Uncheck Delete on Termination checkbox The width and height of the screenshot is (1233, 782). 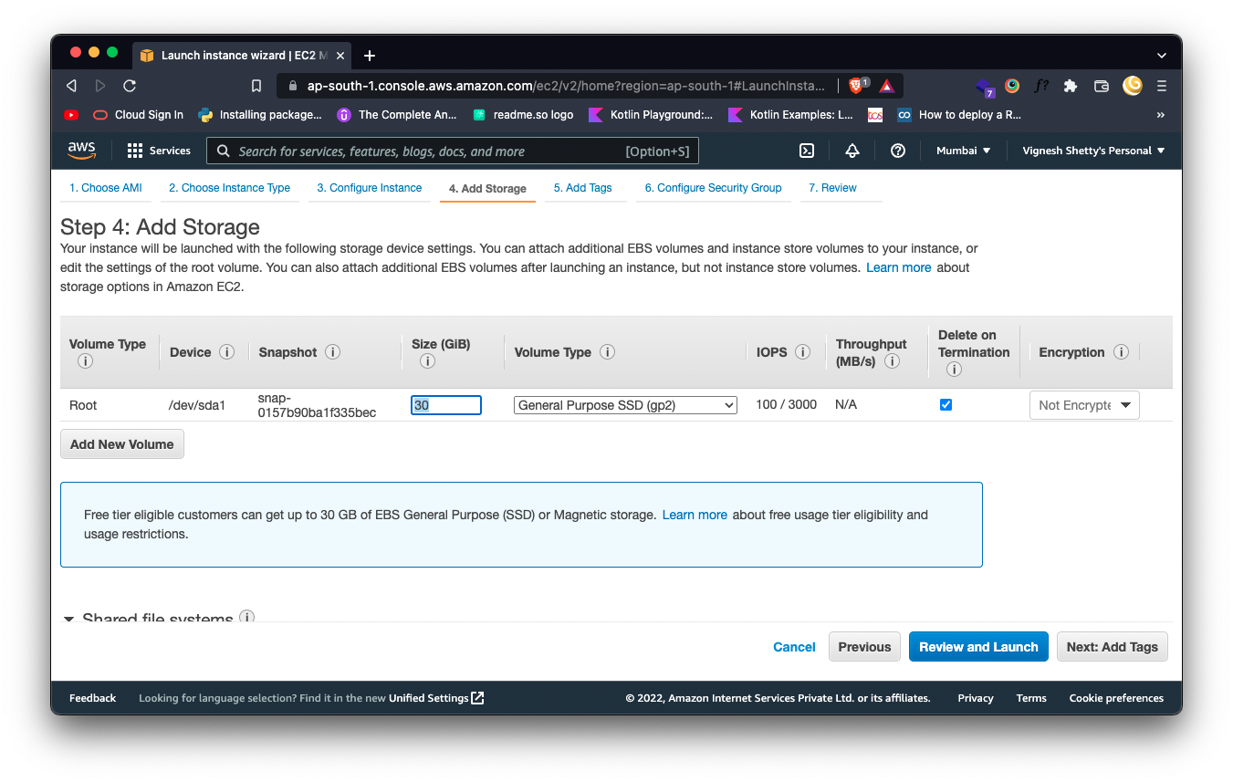point(946,404)
